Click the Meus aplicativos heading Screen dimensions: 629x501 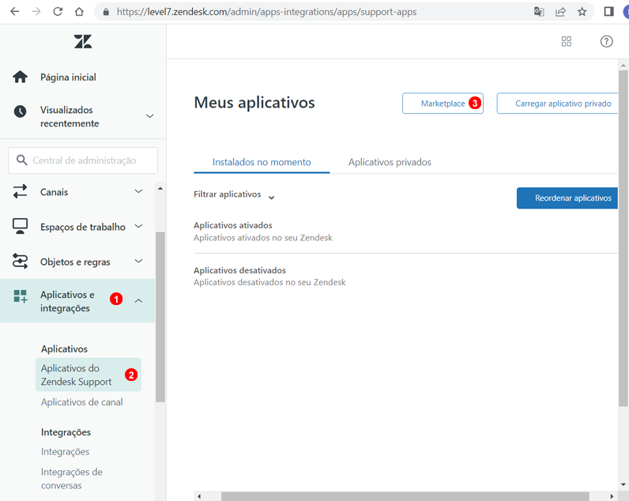click(x=254, y=103)
